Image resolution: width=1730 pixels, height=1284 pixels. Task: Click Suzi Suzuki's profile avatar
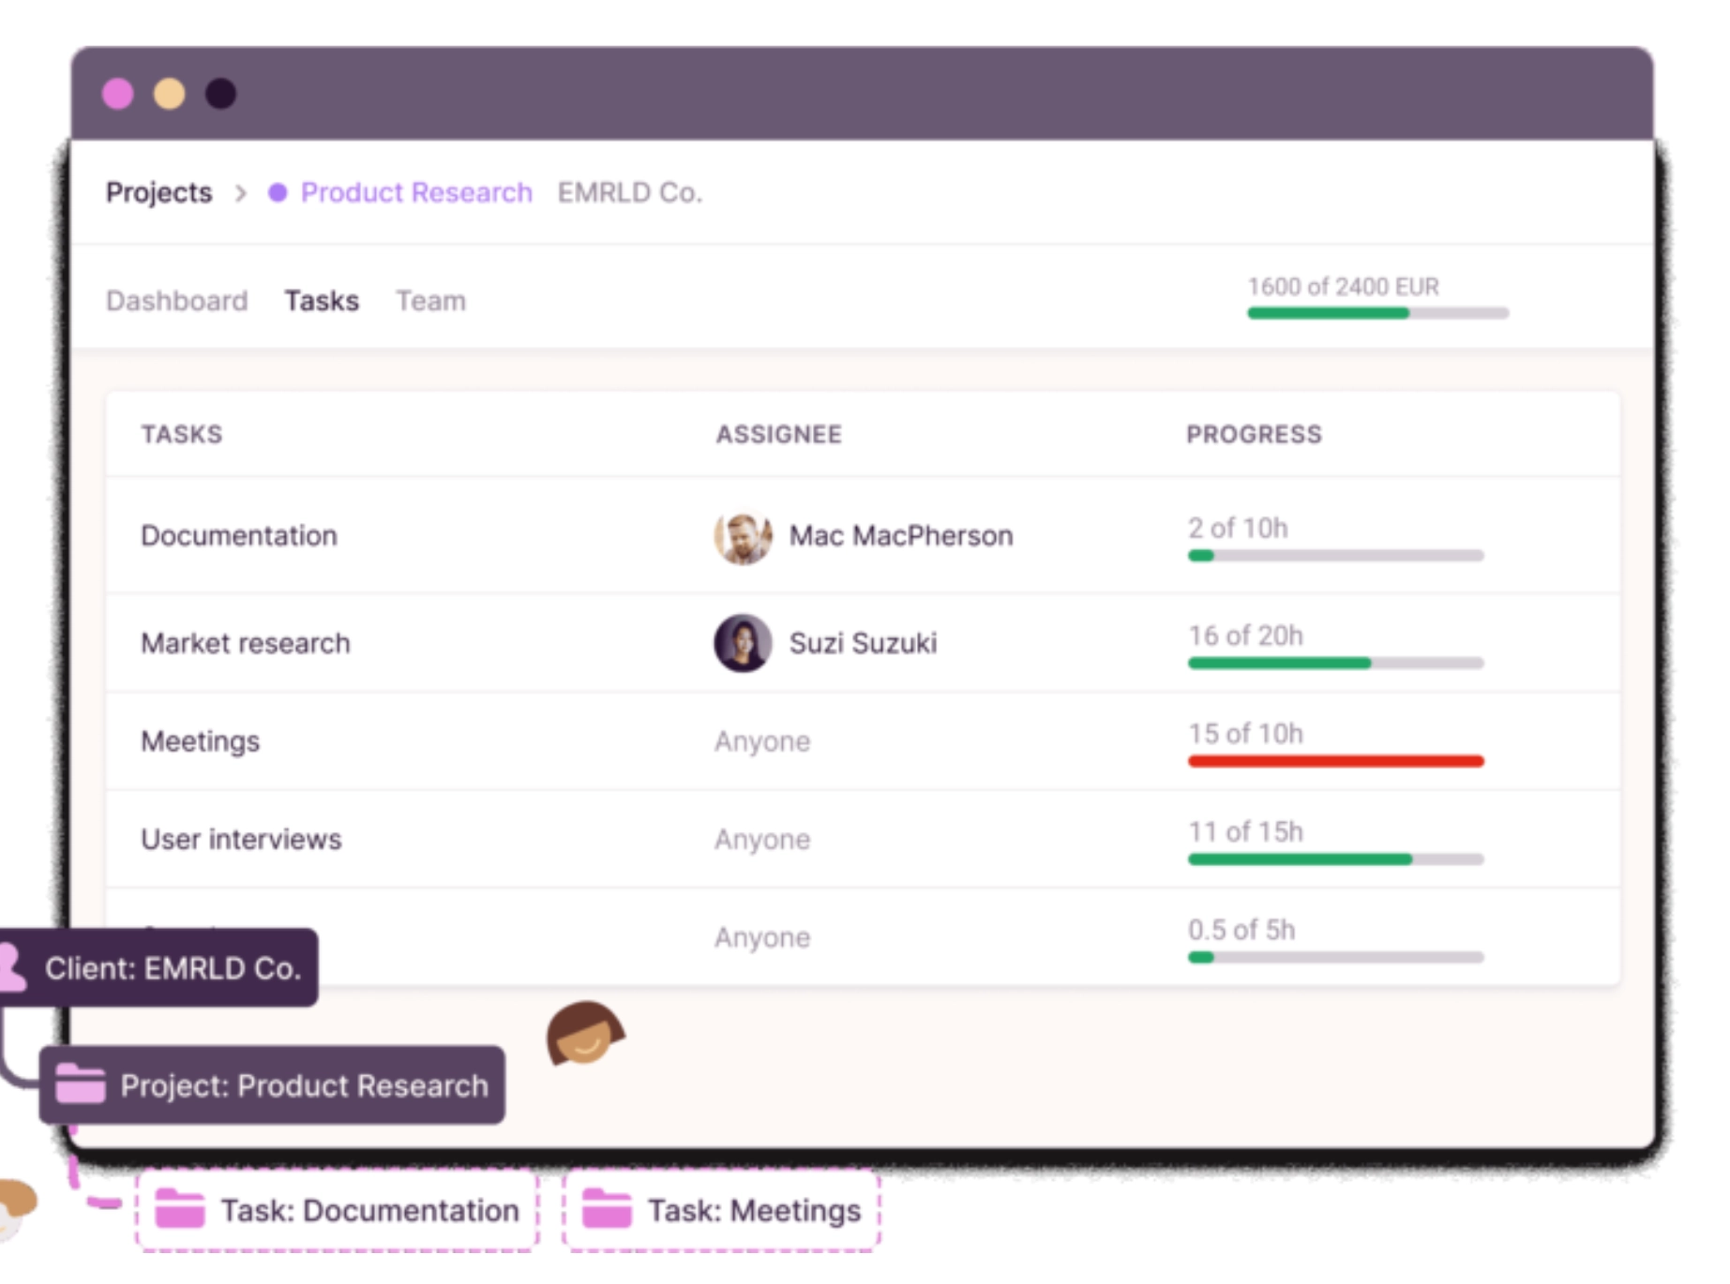pyautogui.click(x=741, y=643)
